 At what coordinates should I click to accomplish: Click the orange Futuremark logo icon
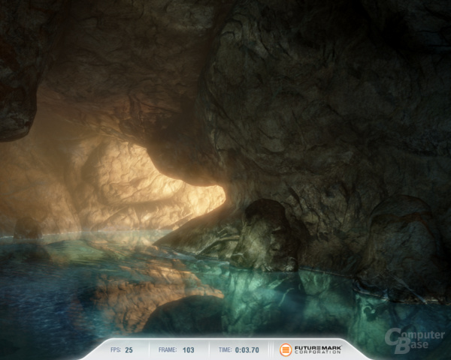tap(286, 349)
